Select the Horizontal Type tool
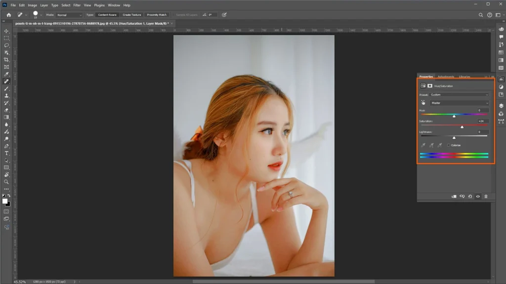The height and width of the screenshot is (284, 506). pos(6,153)
